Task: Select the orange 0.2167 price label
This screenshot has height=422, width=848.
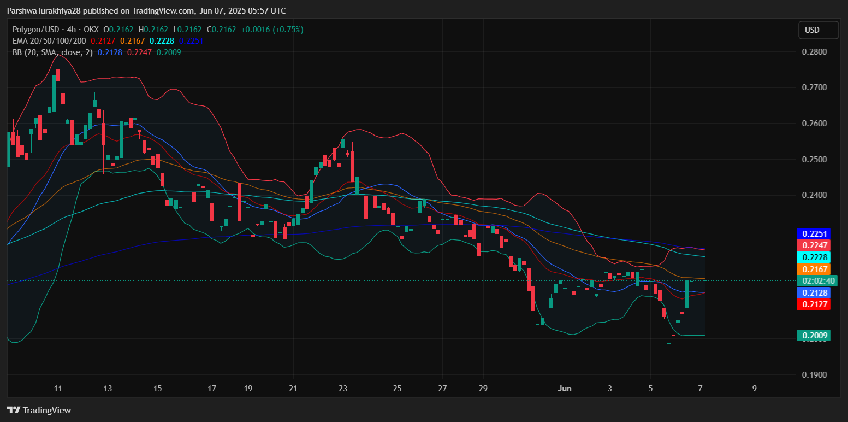Action: point(813,269)
